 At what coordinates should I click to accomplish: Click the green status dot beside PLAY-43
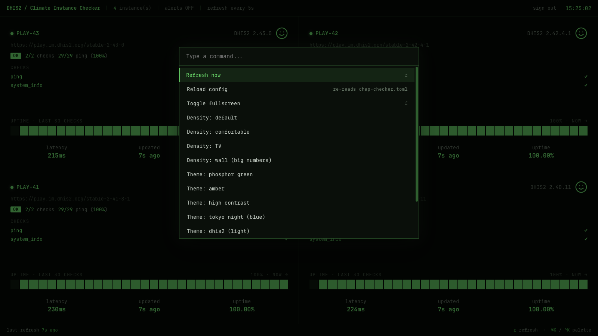[x=12, y=34]
